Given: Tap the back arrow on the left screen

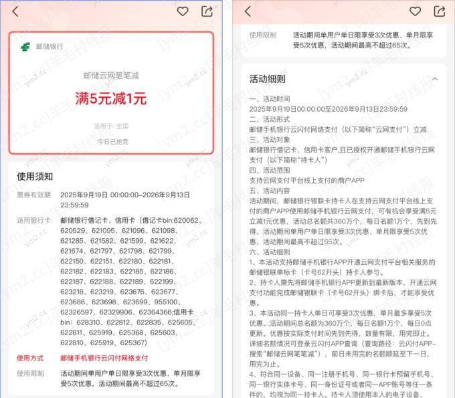Looking at the screenshot, I should (15, 11).
